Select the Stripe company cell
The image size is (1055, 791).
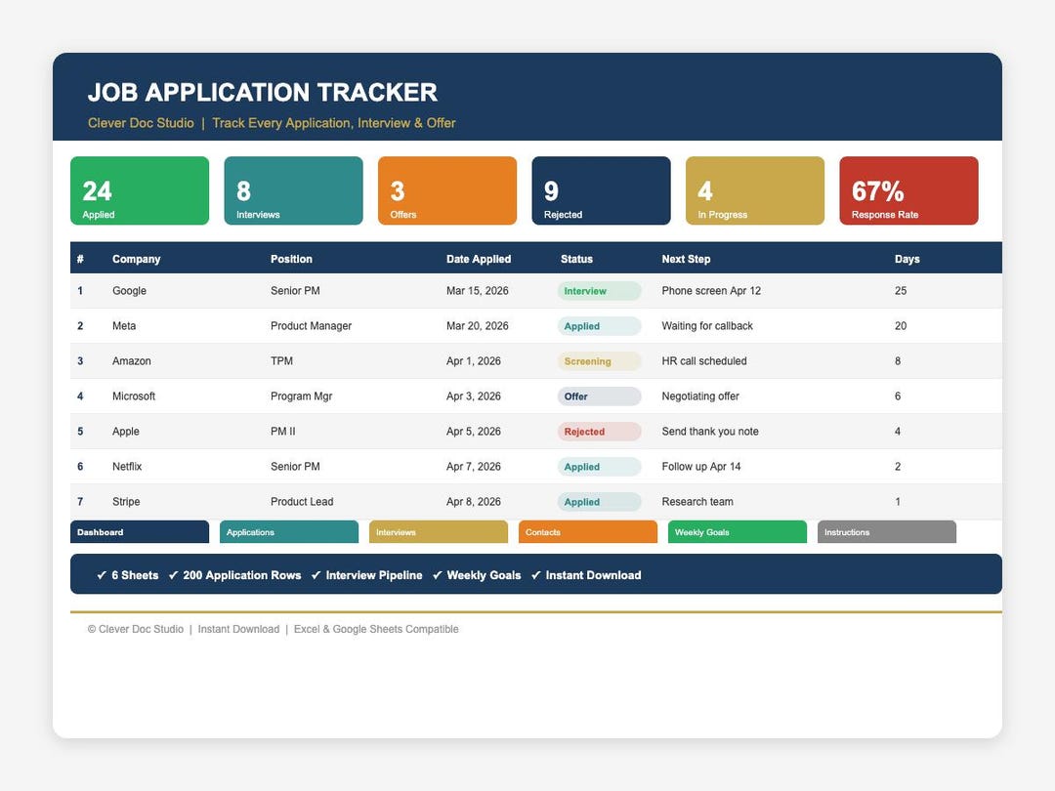tap(126, 502)
